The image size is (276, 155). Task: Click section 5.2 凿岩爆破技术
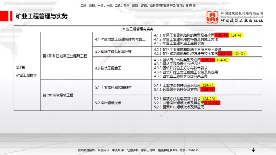pyautogui.click(x=108, y=103)
